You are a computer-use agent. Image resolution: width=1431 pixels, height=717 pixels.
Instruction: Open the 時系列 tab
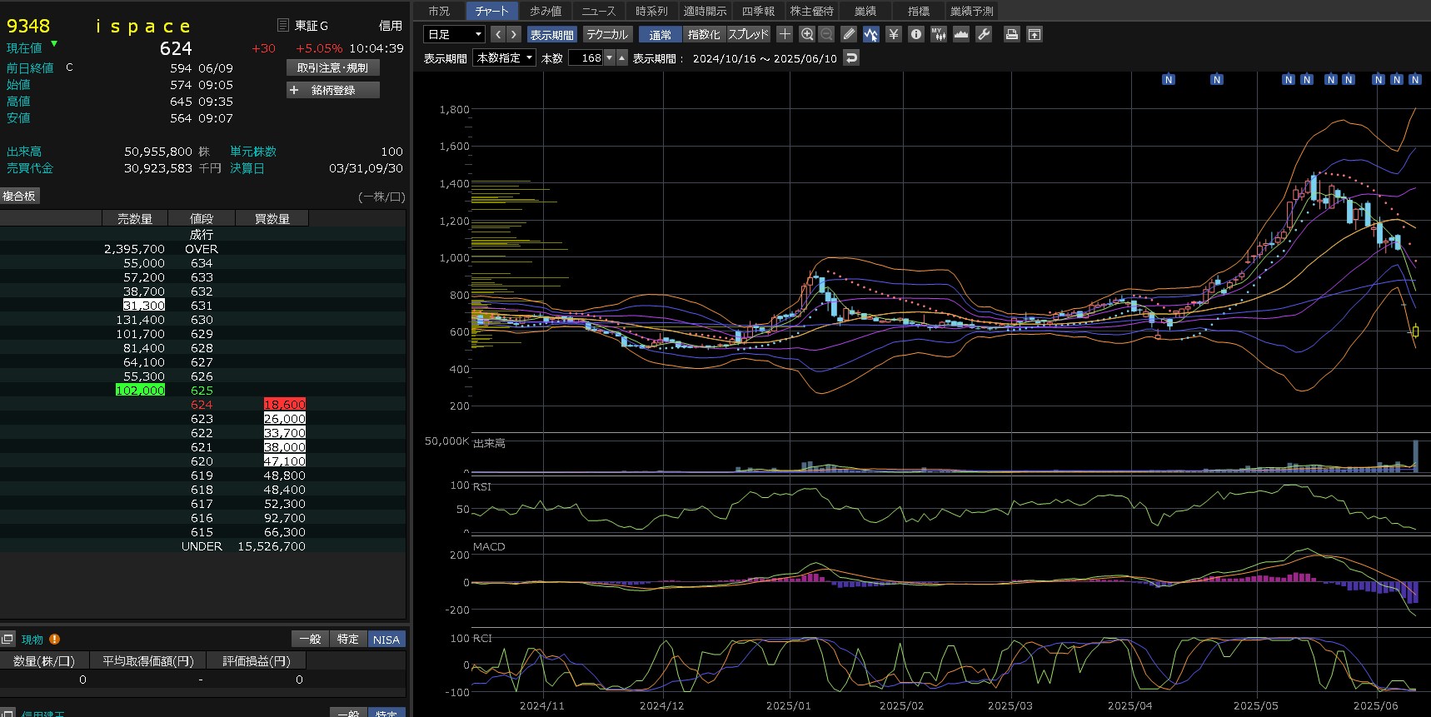pos(651,11)
